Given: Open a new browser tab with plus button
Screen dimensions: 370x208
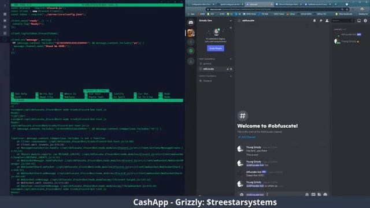Looking at the screenshot, I should coord(335,4).
